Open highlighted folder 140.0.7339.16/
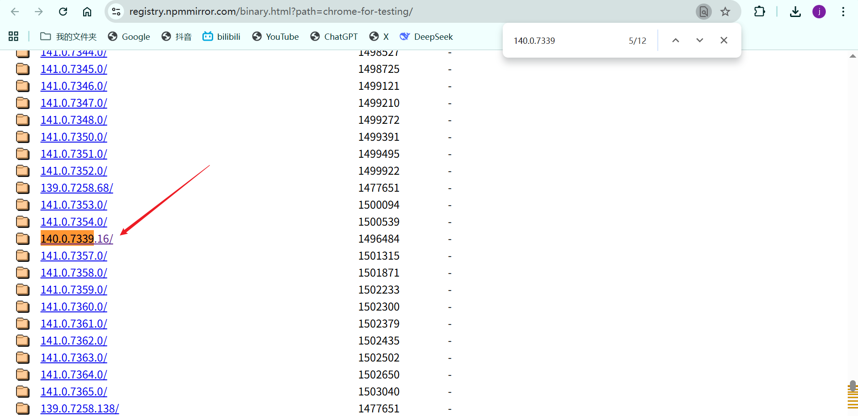 pyautogui.click(x=77, y=239)
